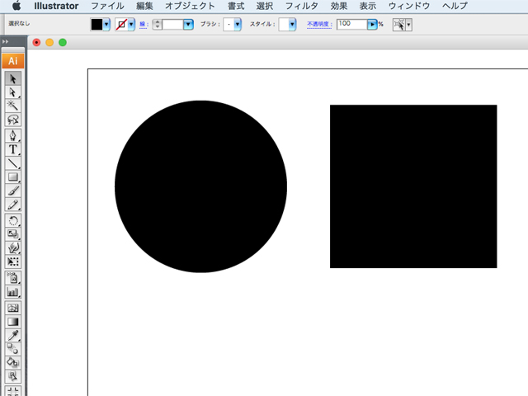The width and height of the screenshot is (528, 396).
Task: Select the Live Paint Bucket tool
Action: [x=13, y=363]
